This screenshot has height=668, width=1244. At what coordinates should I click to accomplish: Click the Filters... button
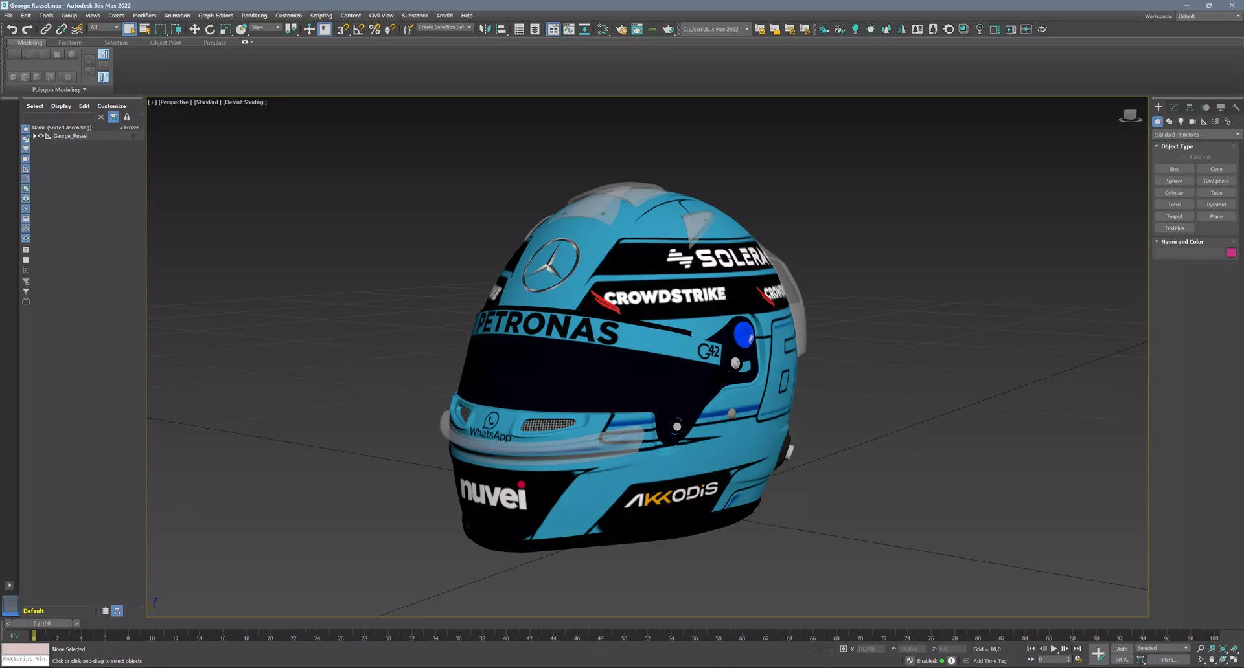[1168, 660]
